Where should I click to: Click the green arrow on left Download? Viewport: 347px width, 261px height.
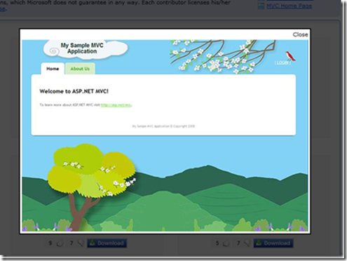(93, 243)
